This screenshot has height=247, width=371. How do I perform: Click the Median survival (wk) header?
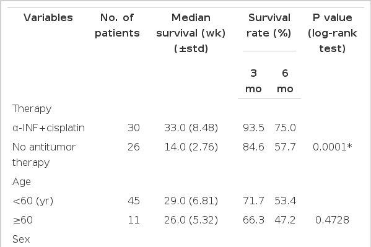coord(191,33)
